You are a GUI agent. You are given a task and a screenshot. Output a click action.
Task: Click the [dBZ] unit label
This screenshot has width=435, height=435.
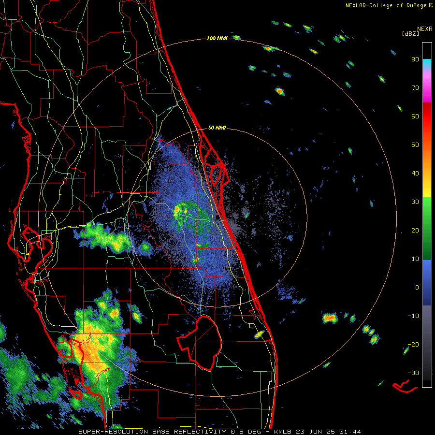click(410, 33)
